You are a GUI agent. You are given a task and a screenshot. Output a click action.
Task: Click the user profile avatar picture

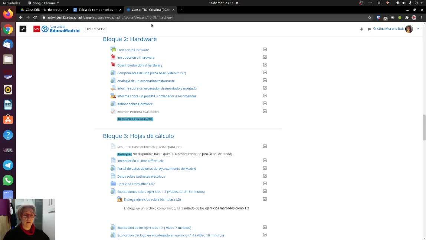pos(409,29)
